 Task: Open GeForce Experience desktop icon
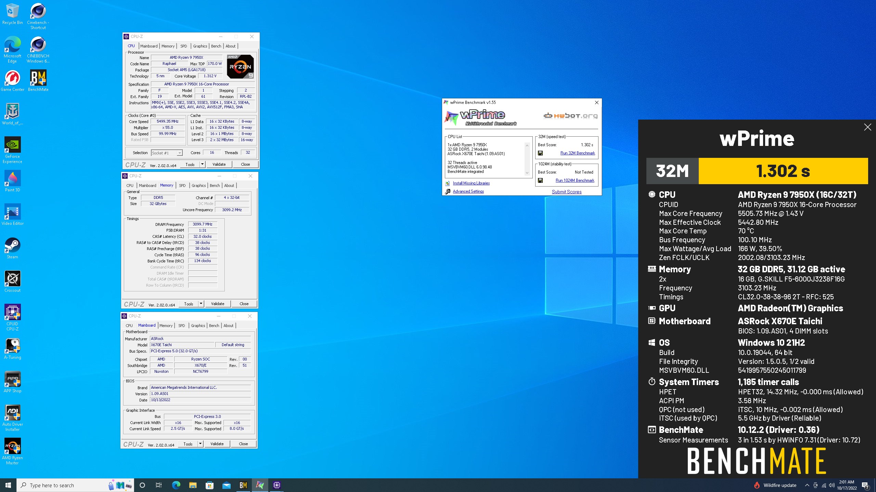click(x=12, y=150)
